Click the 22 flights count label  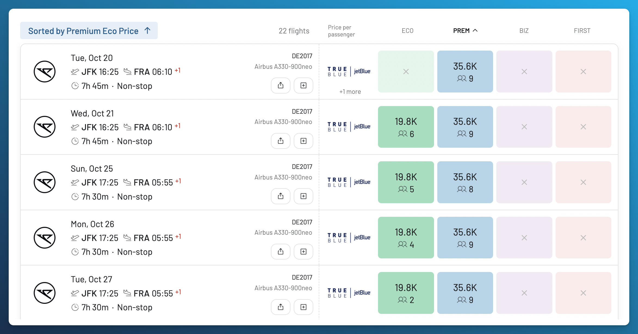(x=294, y=31)
